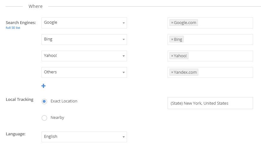
Task: Add another search engine with plus icon
Action: 43,86
